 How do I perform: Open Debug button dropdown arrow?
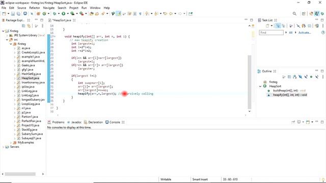click(59, 14)
